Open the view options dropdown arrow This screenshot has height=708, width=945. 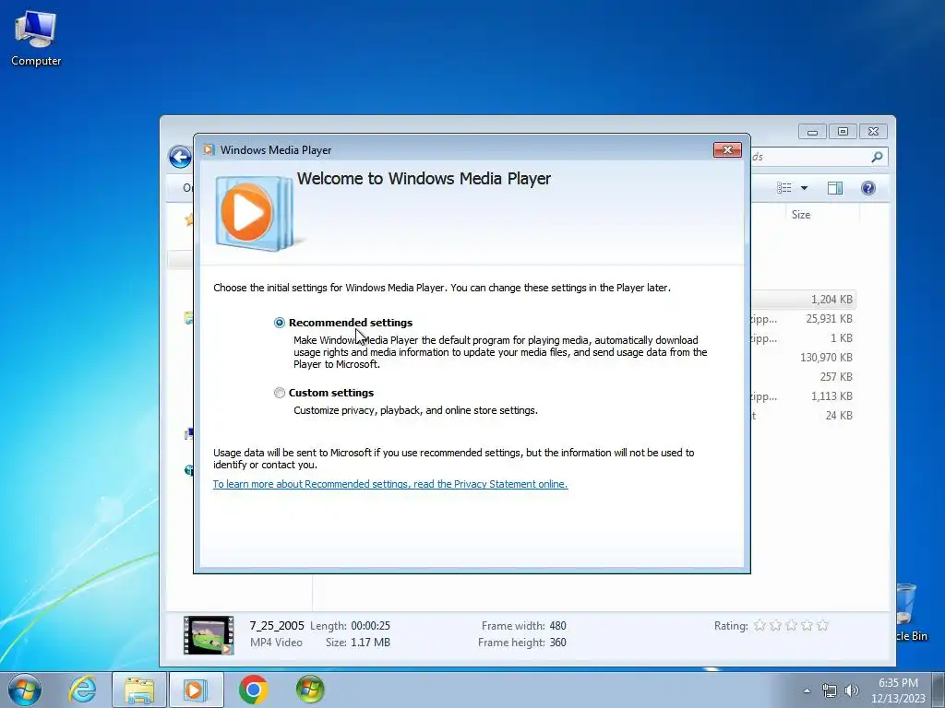[x=804, y=188]
